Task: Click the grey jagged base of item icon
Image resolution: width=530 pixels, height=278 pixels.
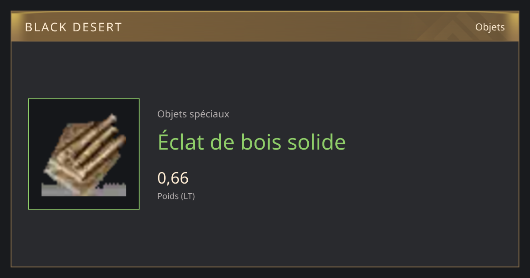Action: [84, 189]
